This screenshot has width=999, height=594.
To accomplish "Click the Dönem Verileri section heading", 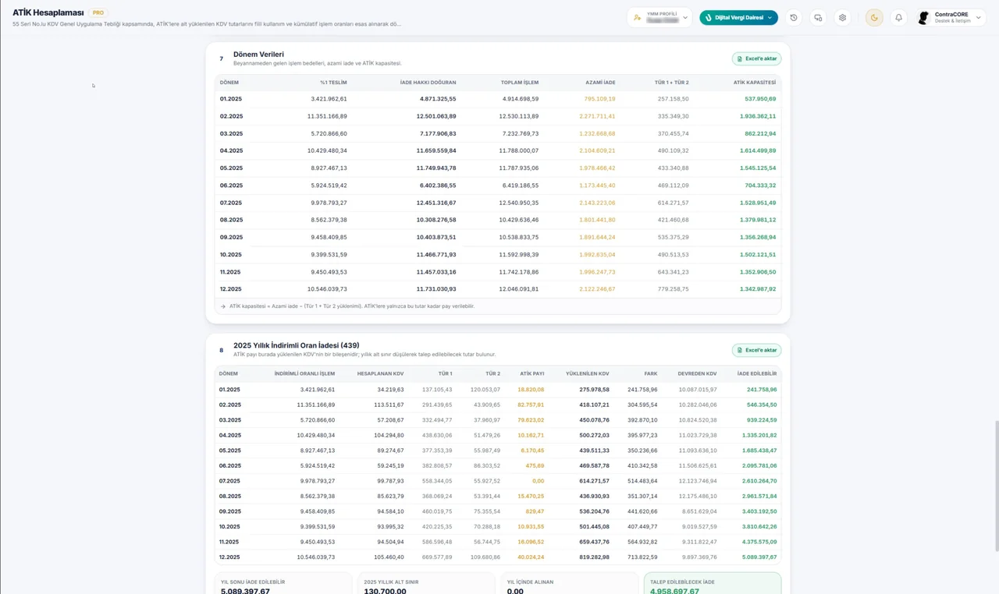I will pyautogui.click(x=258, y=55).
